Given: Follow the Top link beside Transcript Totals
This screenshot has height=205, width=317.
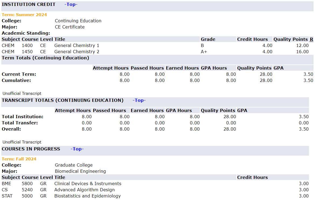Looking at the screenshot, I should 139,100.
